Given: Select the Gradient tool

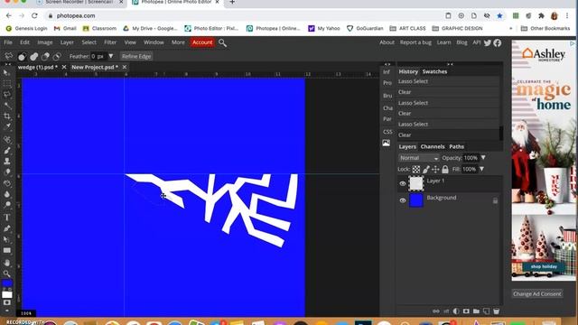Looking at the screenshot, I should 6,183.
